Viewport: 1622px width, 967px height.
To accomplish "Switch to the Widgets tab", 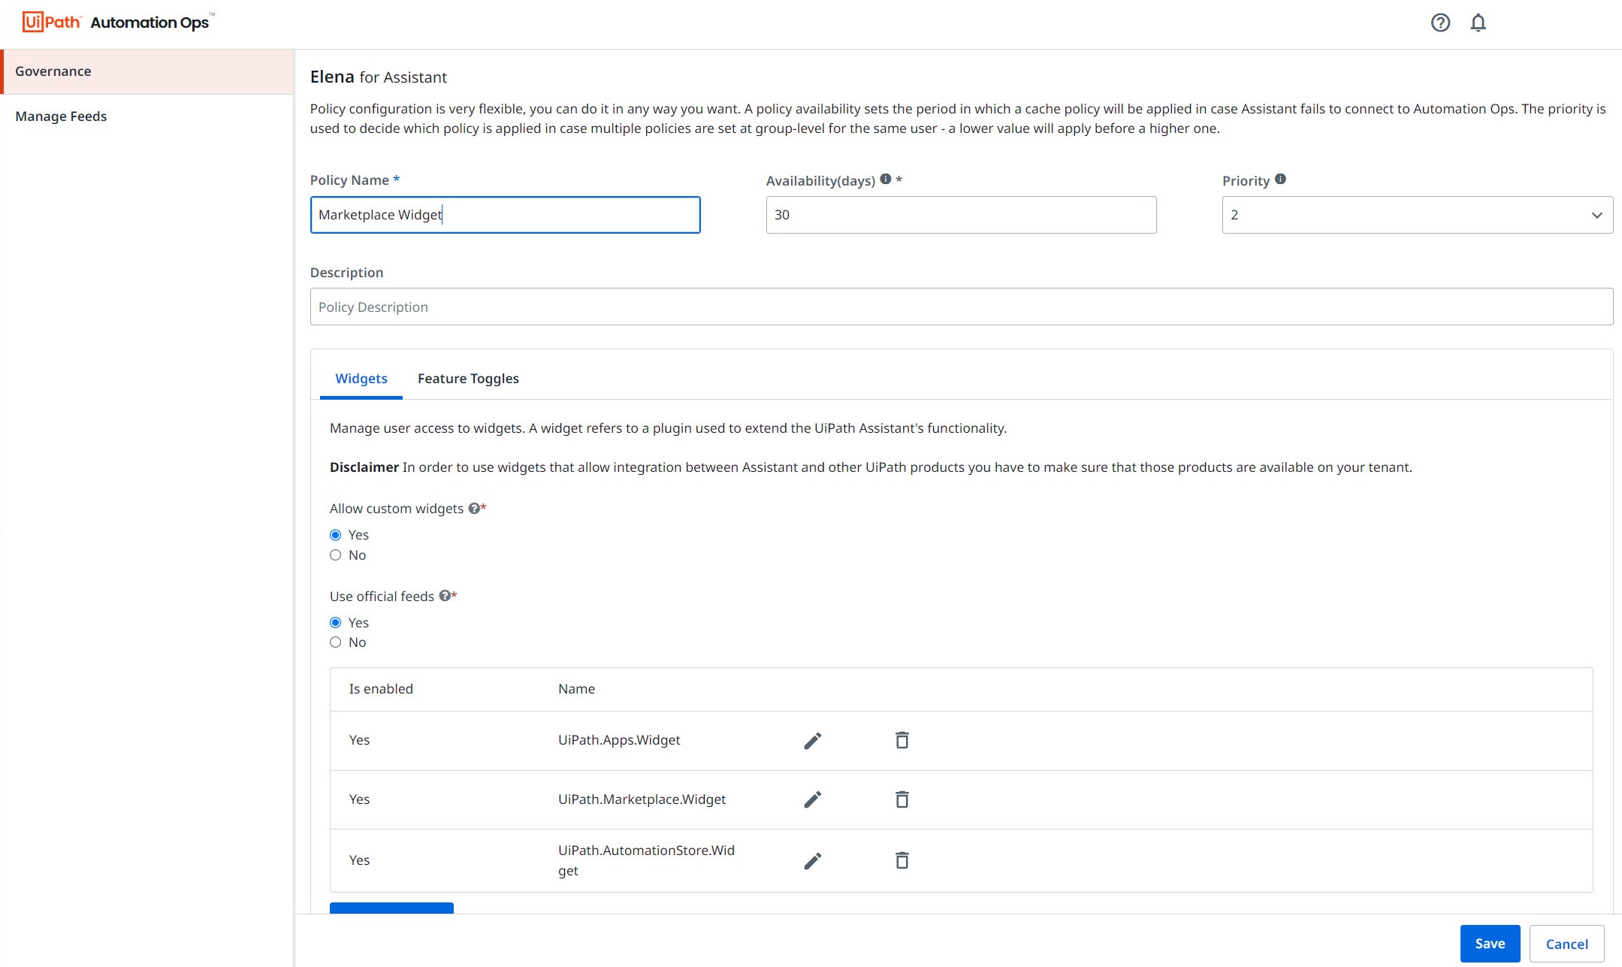I will point(361,378).
